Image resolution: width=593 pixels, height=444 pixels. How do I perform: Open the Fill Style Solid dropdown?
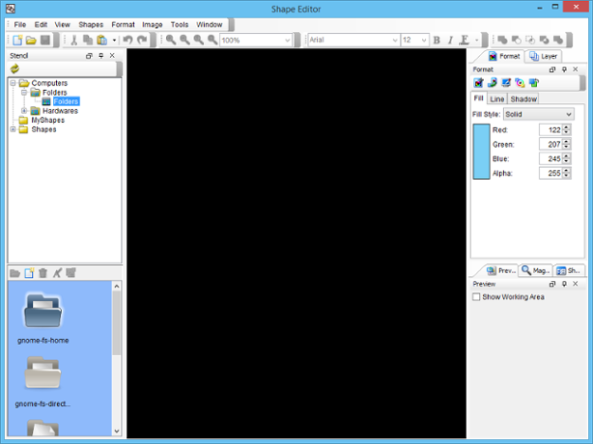click(x=539, y=114)
